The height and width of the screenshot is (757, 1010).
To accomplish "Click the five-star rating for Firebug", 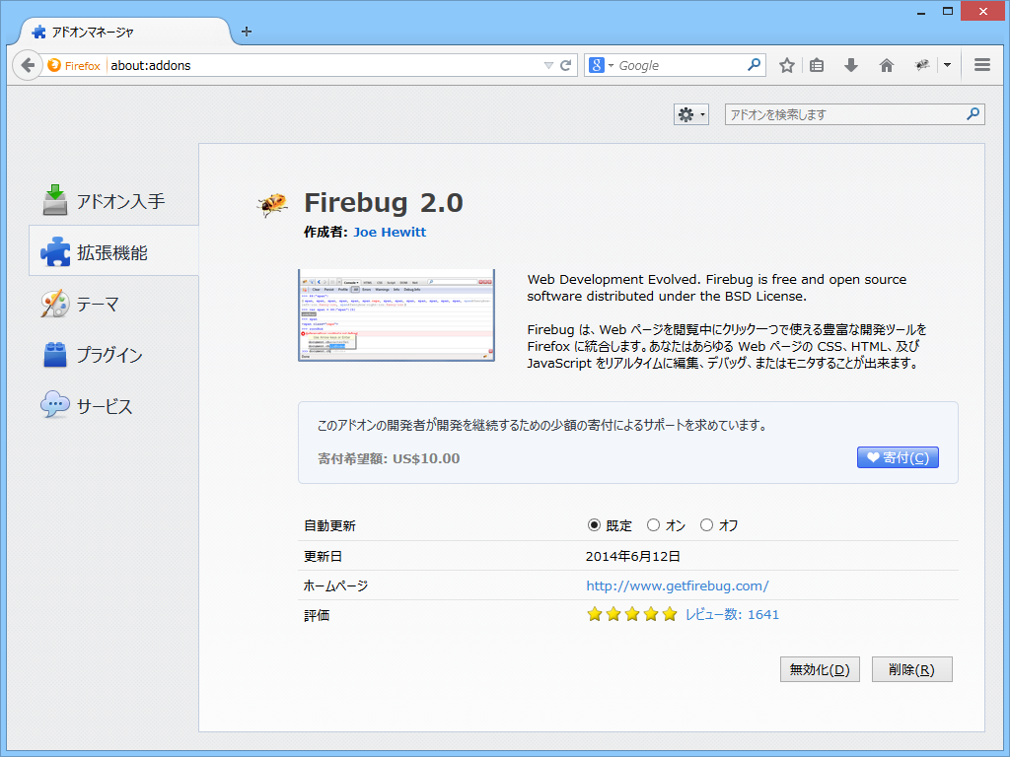I will pos(669,613).
